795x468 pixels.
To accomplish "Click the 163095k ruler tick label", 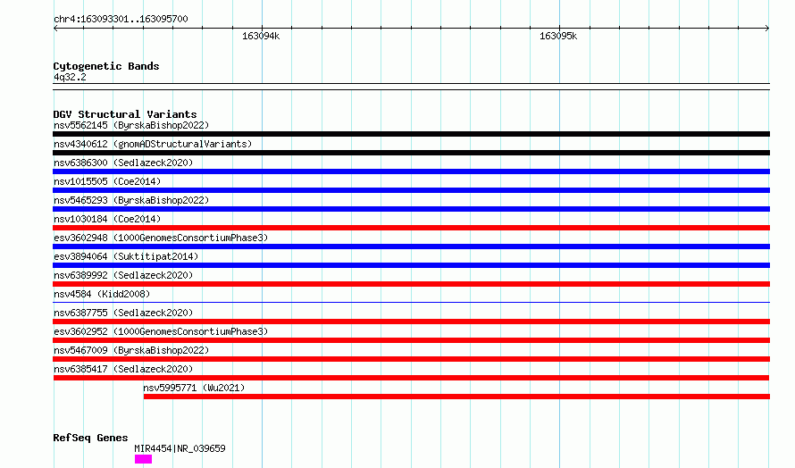I will 558,37.
